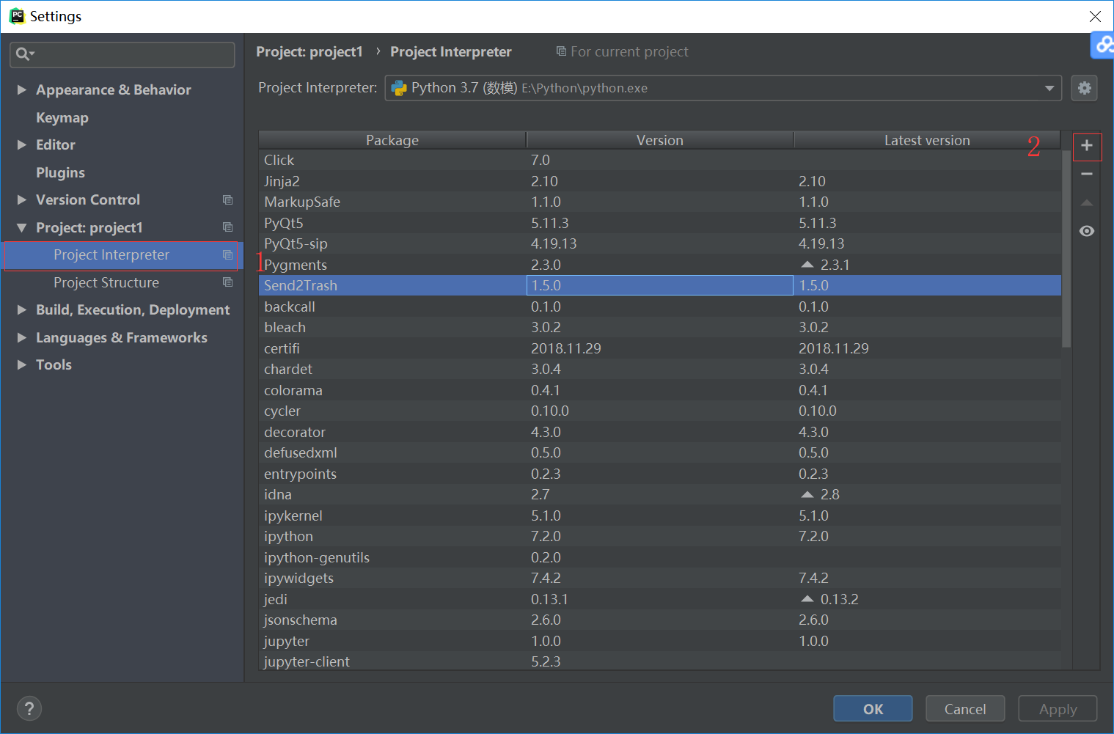Select the MarkupSafe package row

tap(660, 202)
